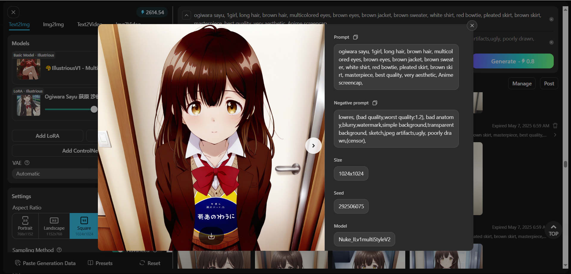The image size is (571, 274).
Task: Close the image detail popup
Action: click(x=472, y=26)
